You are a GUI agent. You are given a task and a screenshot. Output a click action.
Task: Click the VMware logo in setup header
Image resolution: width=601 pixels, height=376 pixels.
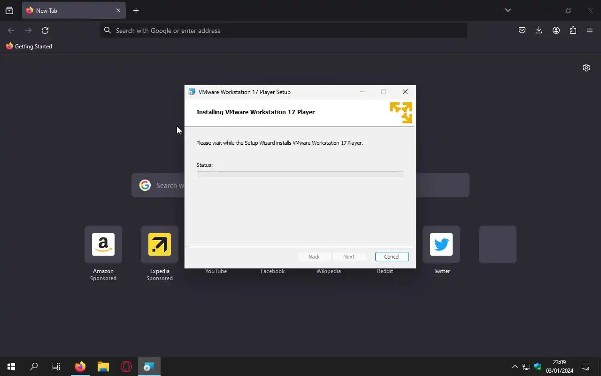point(401,112)
